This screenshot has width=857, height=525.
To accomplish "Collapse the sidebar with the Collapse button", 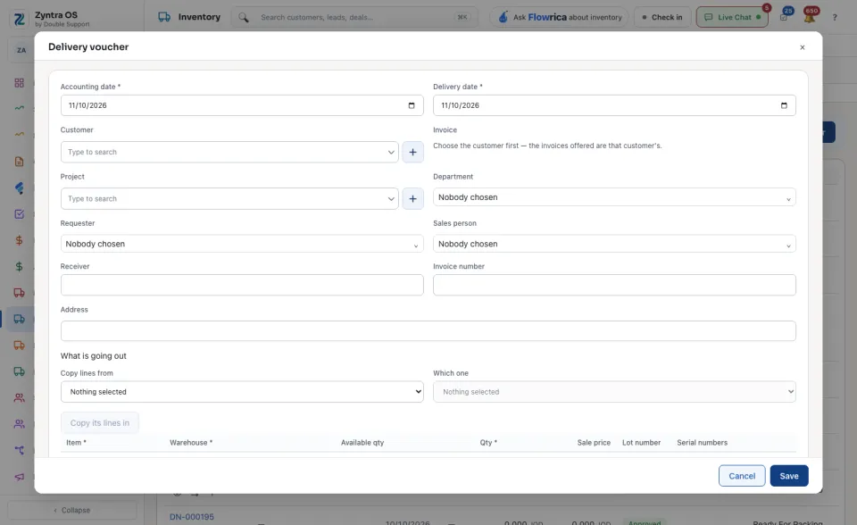I will click(x=72, y=510).
